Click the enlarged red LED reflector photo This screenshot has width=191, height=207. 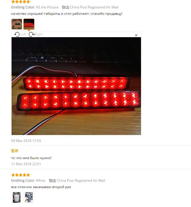[76, 86]
